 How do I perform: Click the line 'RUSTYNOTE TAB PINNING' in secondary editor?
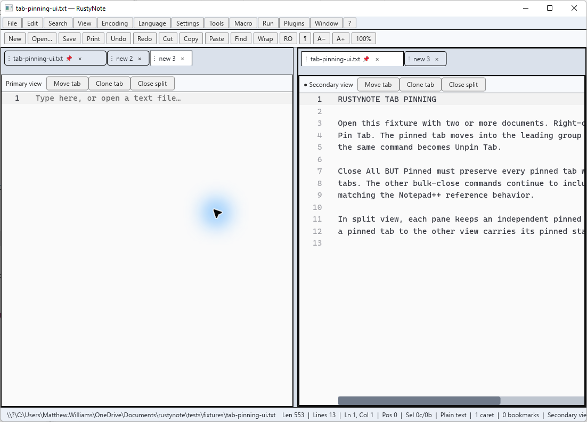387,99
